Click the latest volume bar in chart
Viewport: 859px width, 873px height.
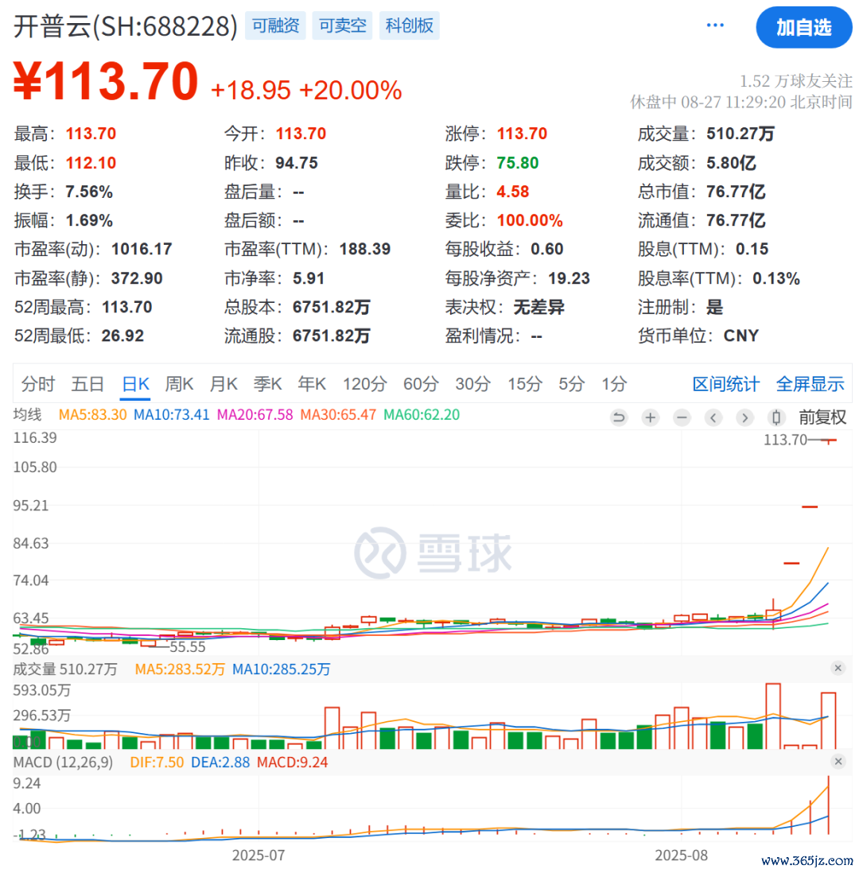point(828,720)
